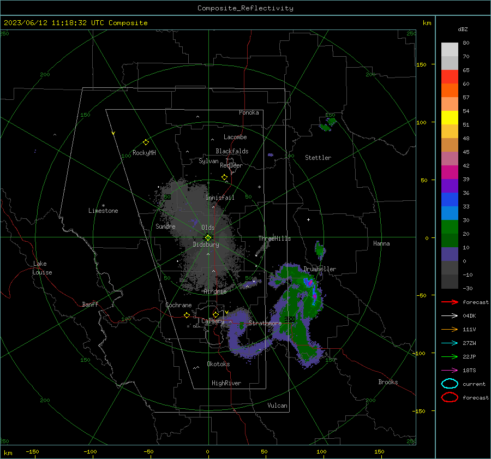
Task: Click the dBZ legend heading
Action: pos(463,29)
